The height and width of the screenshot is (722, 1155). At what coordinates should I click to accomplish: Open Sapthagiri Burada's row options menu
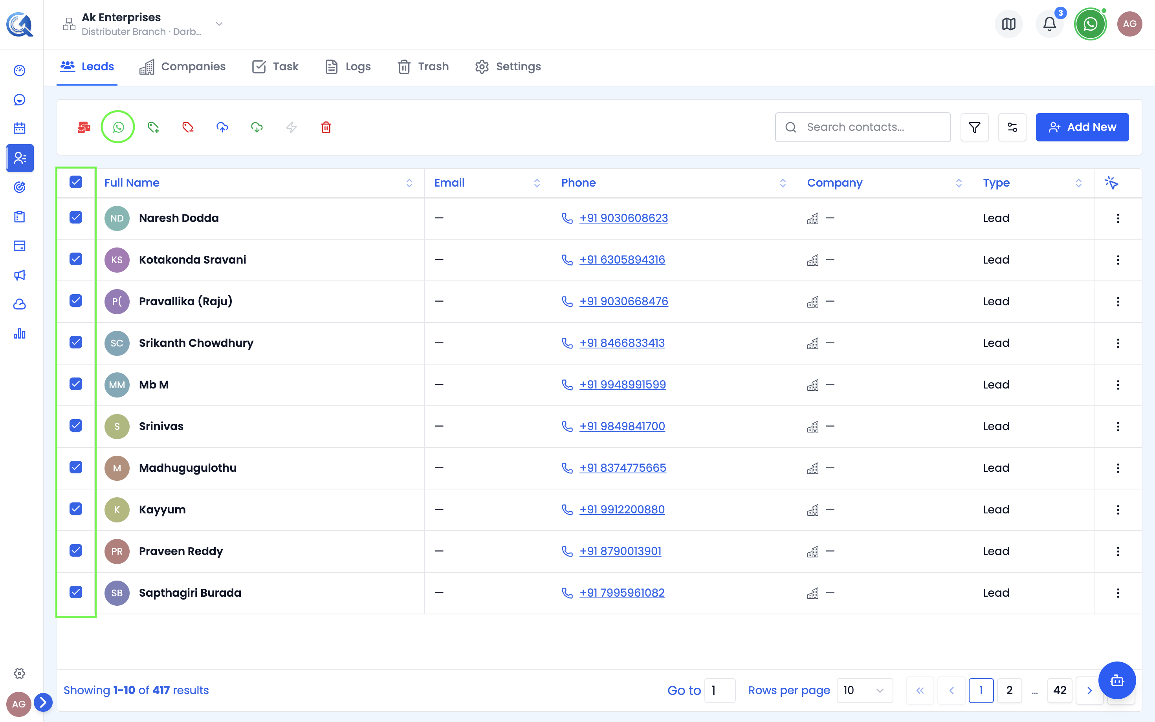click(x=1118, y=593)
